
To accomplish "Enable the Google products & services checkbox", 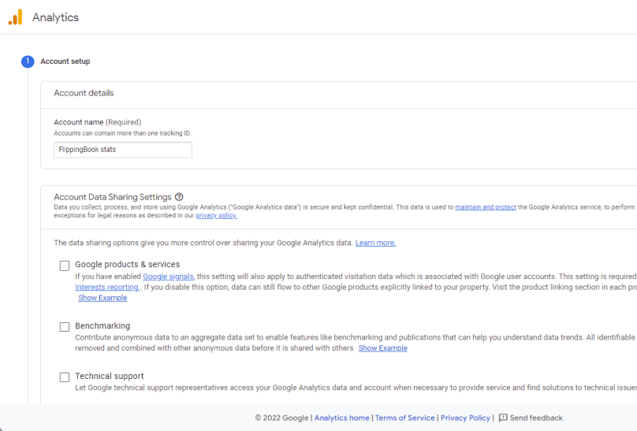I will click(x=65, y=266).
